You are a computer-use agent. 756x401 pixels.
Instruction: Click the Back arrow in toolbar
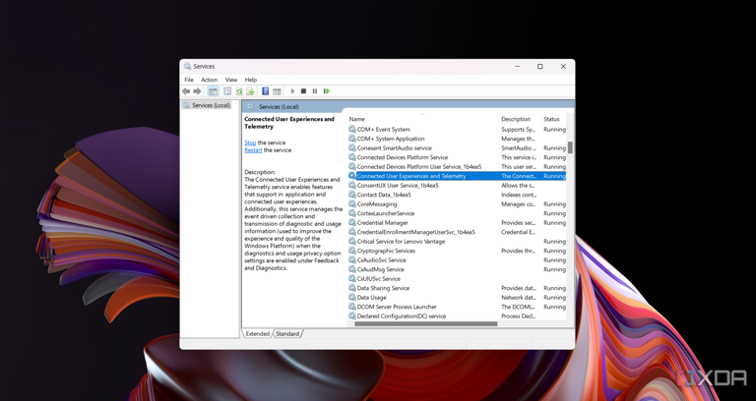click(186, 91)
